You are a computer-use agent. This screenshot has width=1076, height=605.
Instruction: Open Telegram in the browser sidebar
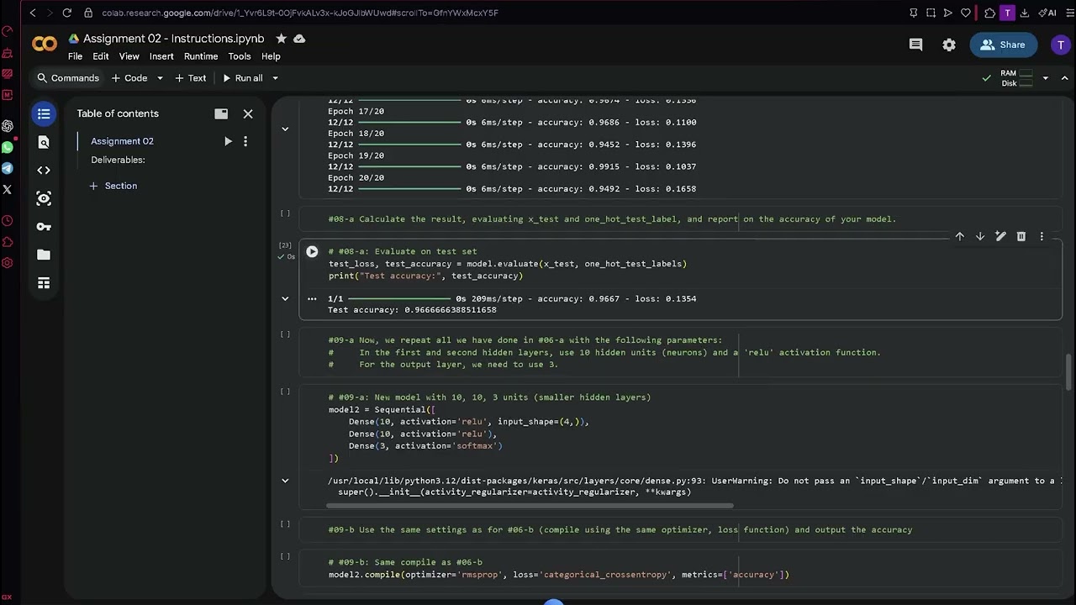(x=8, y=169)
